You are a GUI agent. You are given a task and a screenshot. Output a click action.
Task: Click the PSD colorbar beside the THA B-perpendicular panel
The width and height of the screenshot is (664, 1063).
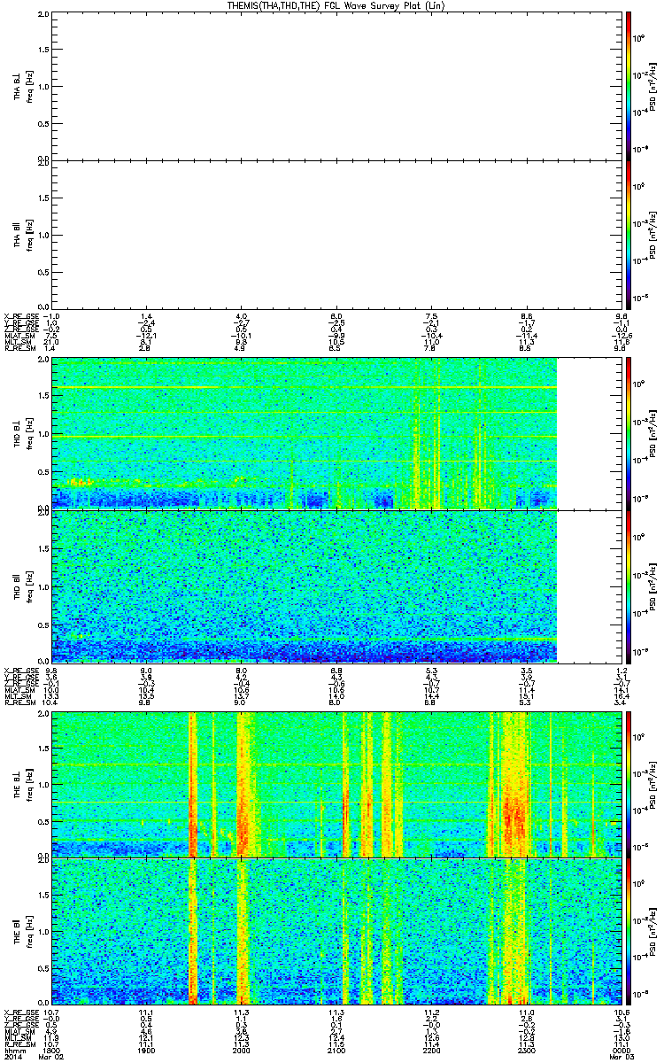629,85
